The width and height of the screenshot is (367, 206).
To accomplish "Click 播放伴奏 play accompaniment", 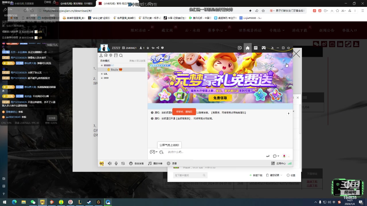I will click(155, 163).
